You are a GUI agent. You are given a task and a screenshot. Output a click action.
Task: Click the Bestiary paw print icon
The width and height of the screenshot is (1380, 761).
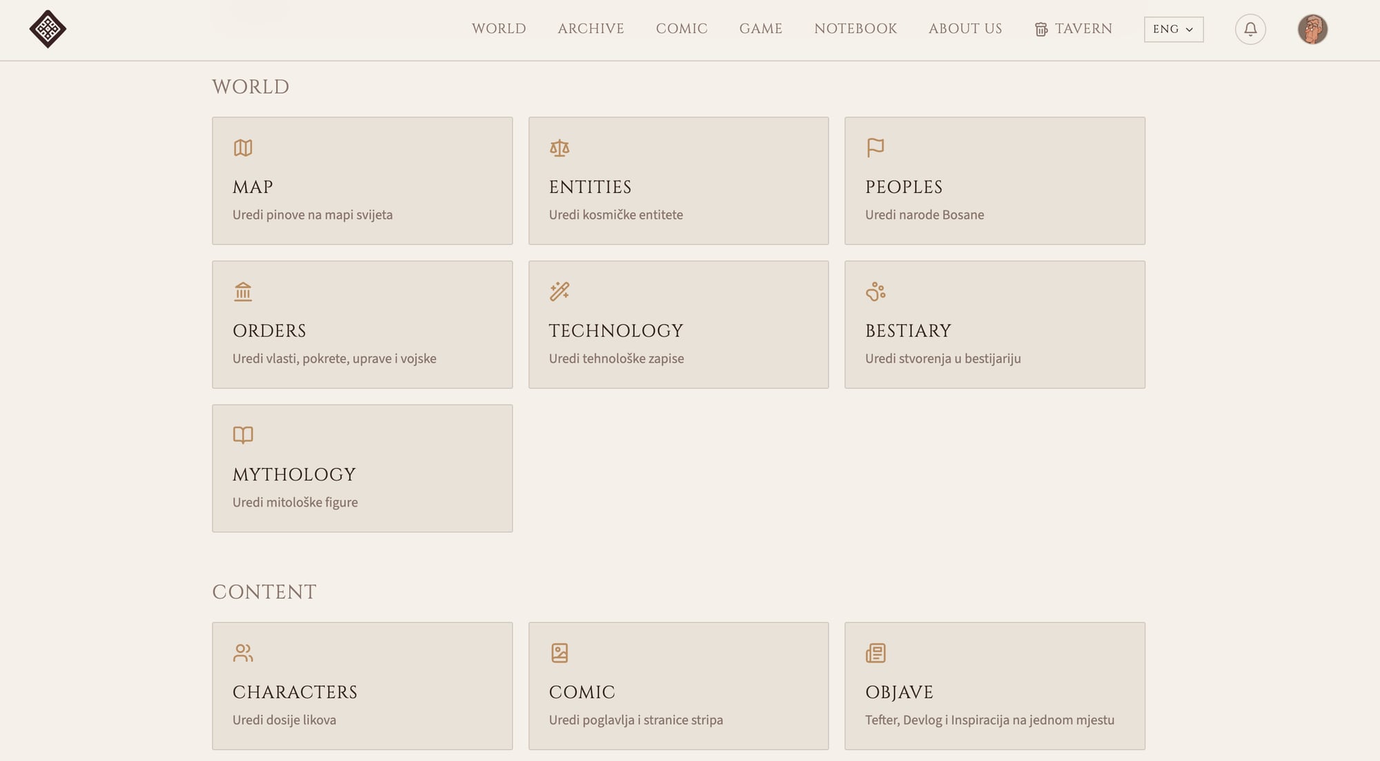pos(876,292)
